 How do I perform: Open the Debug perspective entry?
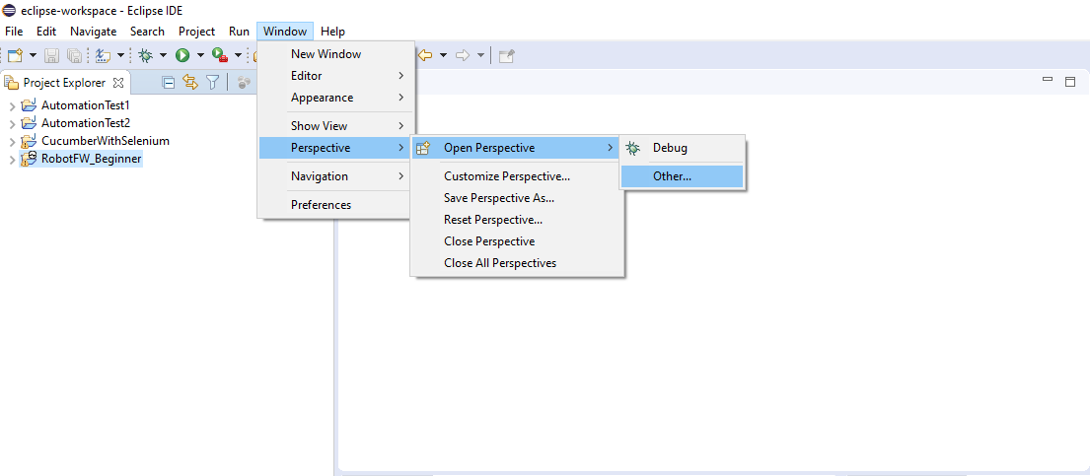[x=682, y=147]
